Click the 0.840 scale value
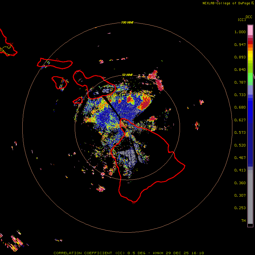This screenshot has height=255, width=255. pos(240,70)
